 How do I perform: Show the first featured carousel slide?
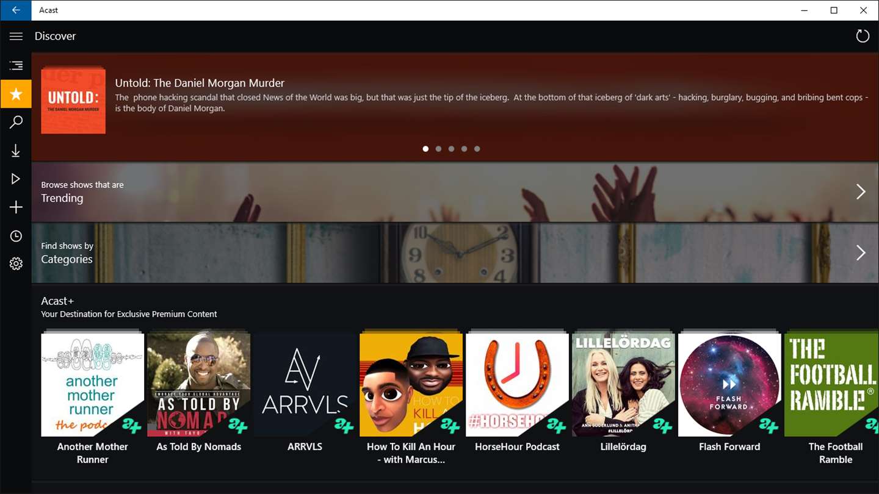(x=425, y=149)
